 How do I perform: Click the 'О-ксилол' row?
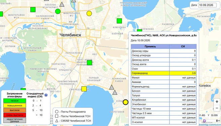[x=164, y=122]
